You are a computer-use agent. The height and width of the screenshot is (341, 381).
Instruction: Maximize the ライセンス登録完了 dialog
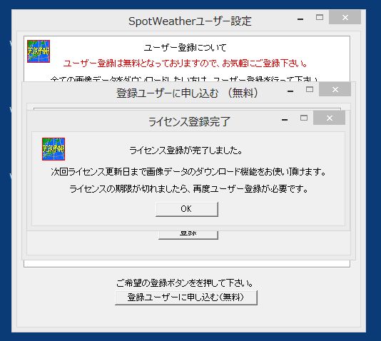coord(304,118)
